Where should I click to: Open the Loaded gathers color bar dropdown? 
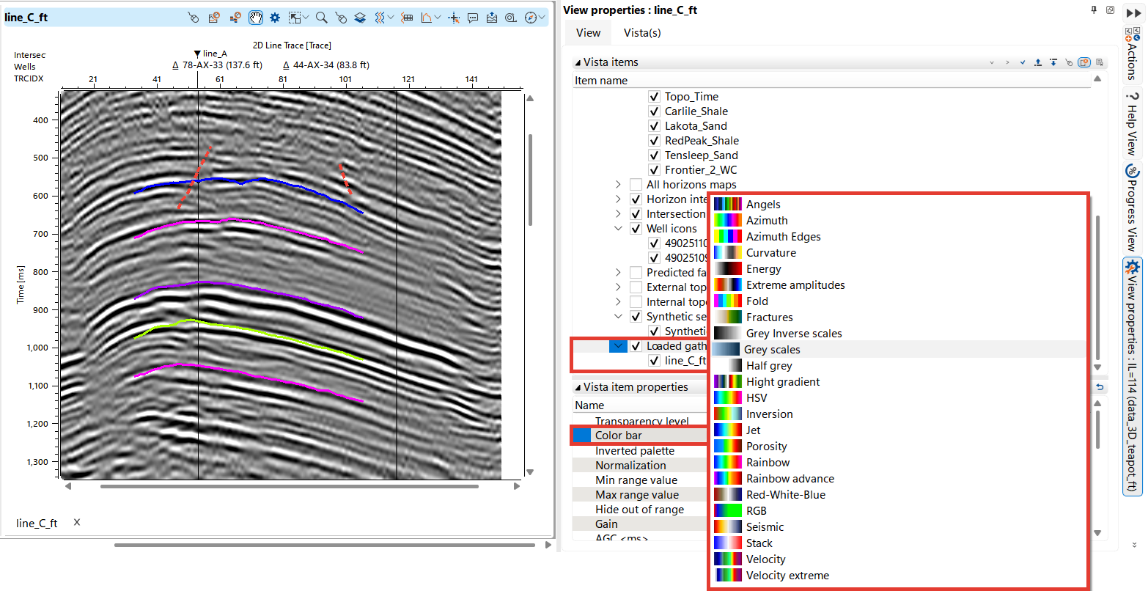coord(618,345)
